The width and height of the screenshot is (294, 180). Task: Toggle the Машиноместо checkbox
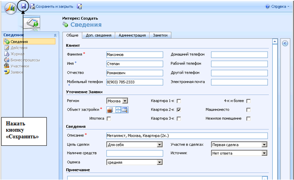[x=248, y=110]
